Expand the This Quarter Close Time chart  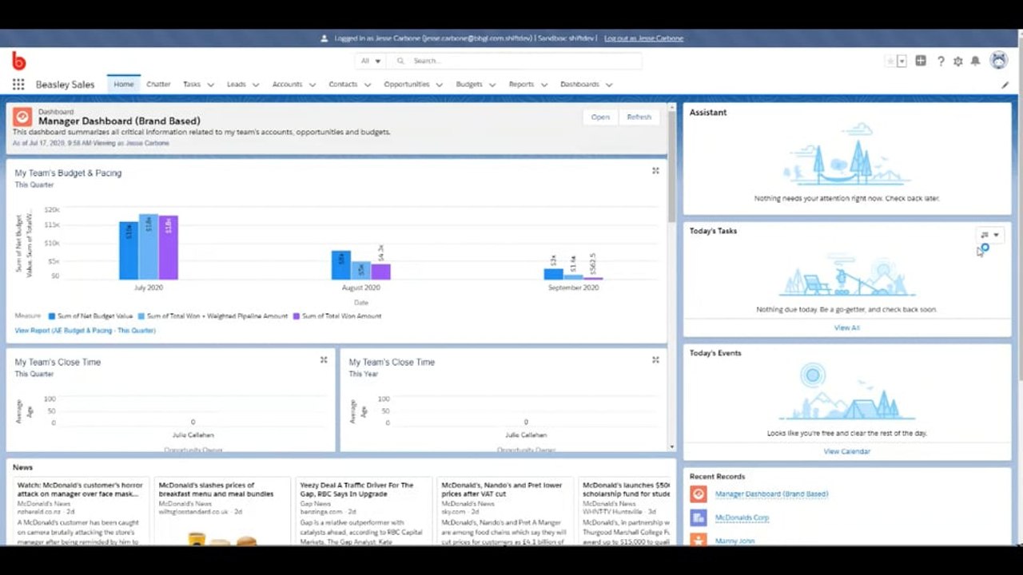[x=324, y=360]
